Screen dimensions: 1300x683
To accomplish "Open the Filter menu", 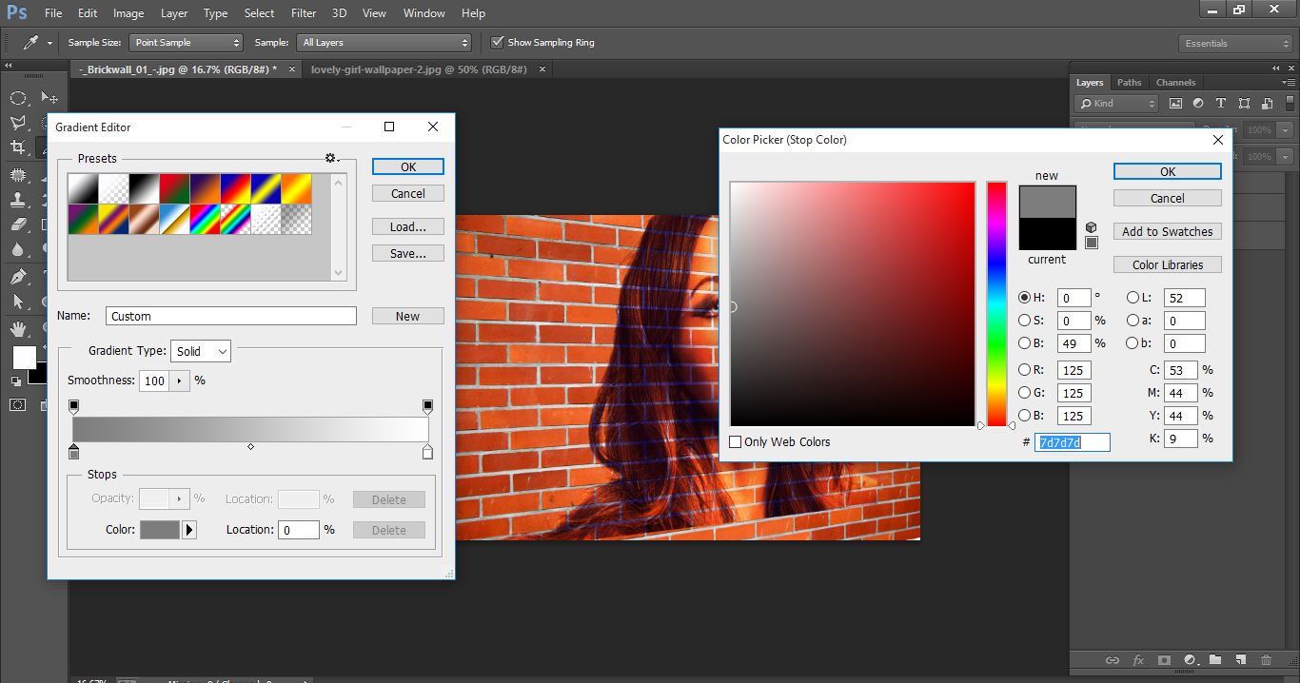I will [303, 12].
